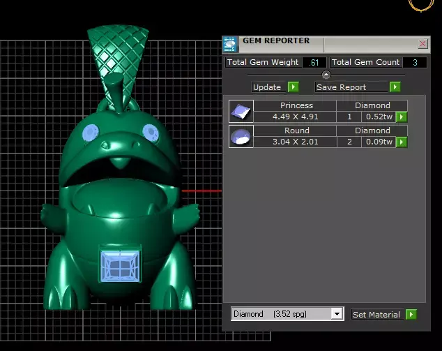
Task: Select the Round gem thumbnail
Action: [x=241, y=137]
